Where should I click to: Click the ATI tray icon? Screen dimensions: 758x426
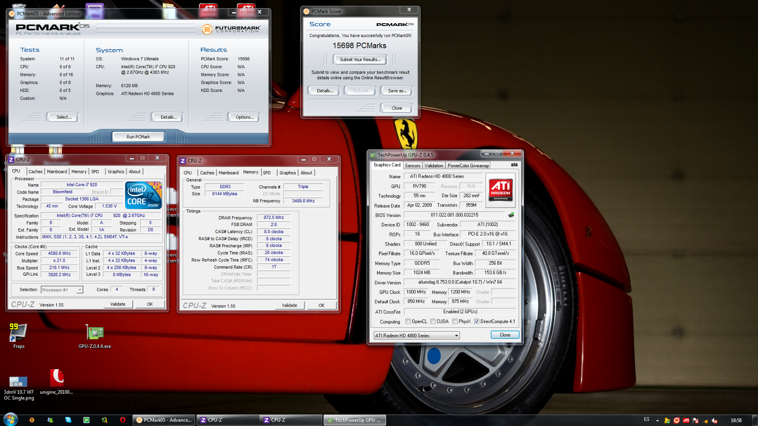686,420
